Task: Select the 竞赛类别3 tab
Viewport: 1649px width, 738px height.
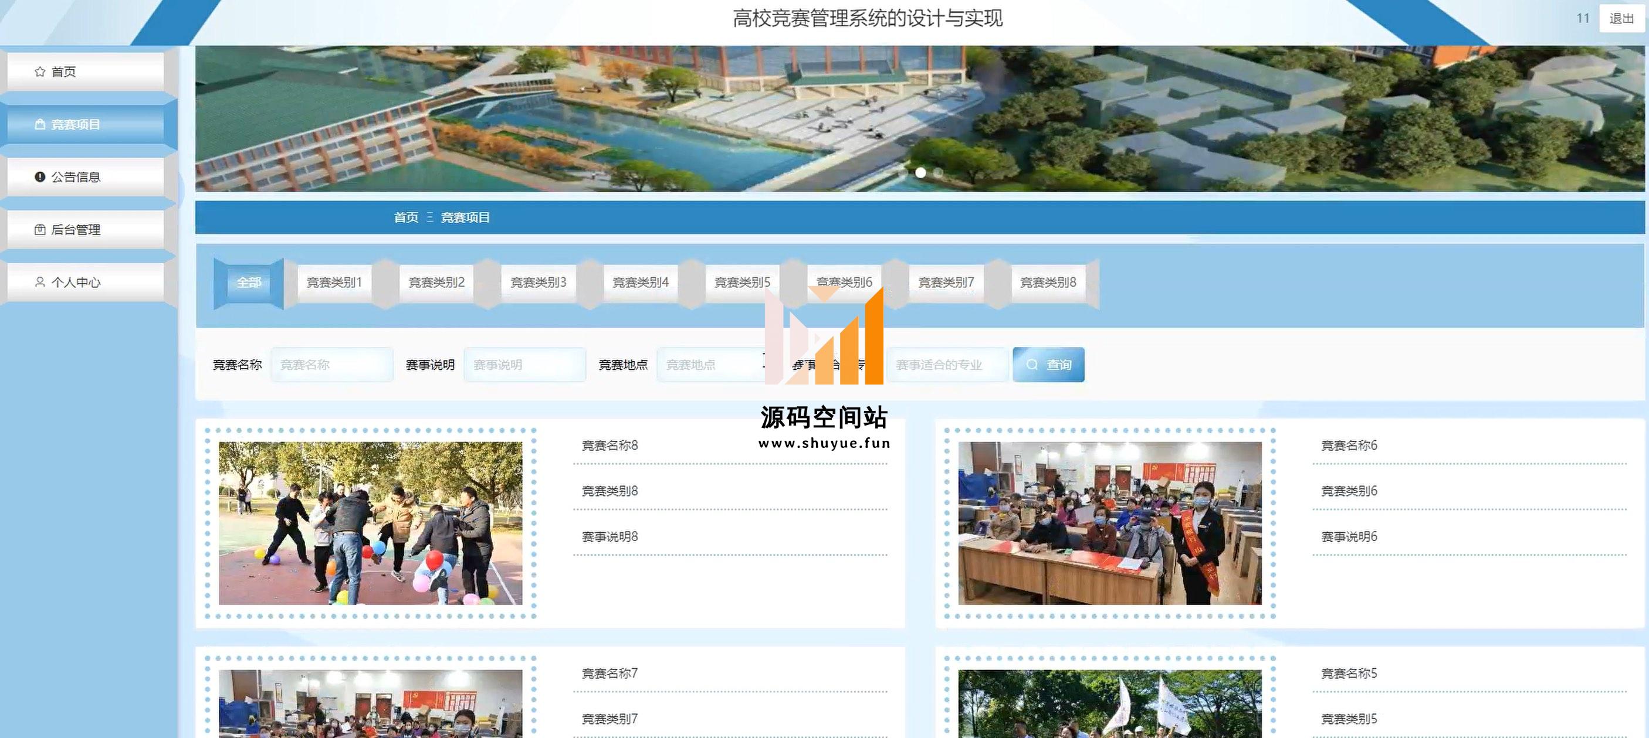Action: pyautogui.click(x=539, y=283)
